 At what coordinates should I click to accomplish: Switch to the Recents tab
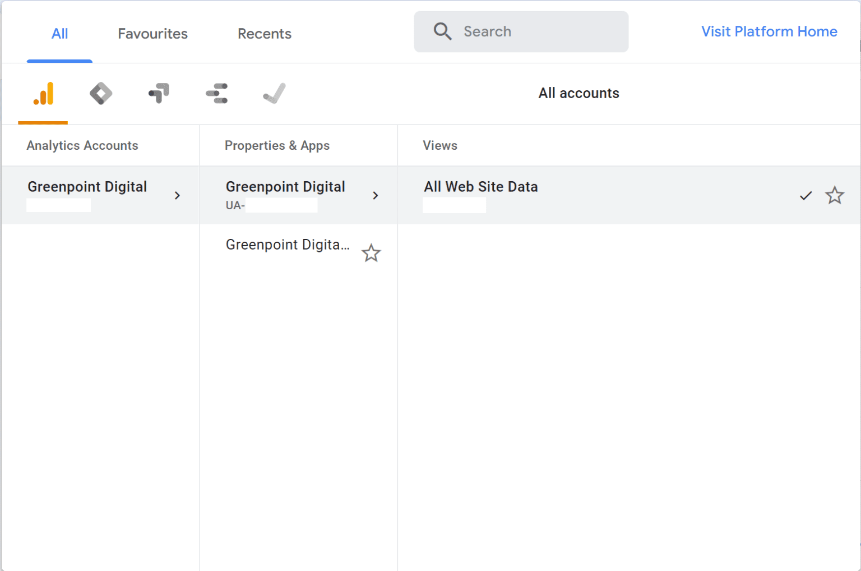pyautogui.click(x=265, y=34)
